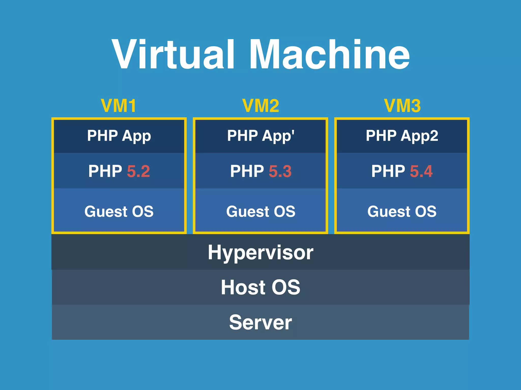The image size is (521, 390).
Task: Select the PHP 5.4 layer
Action: [x=402, y=171]
